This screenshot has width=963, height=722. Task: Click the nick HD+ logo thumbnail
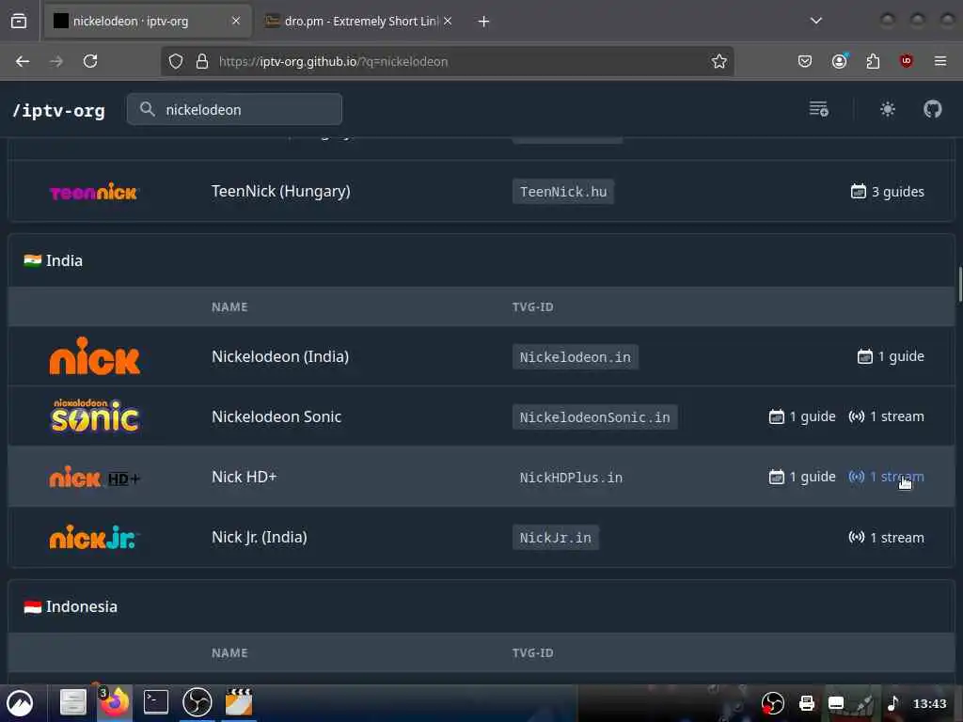pyautogui.click(x=95, y=477)
